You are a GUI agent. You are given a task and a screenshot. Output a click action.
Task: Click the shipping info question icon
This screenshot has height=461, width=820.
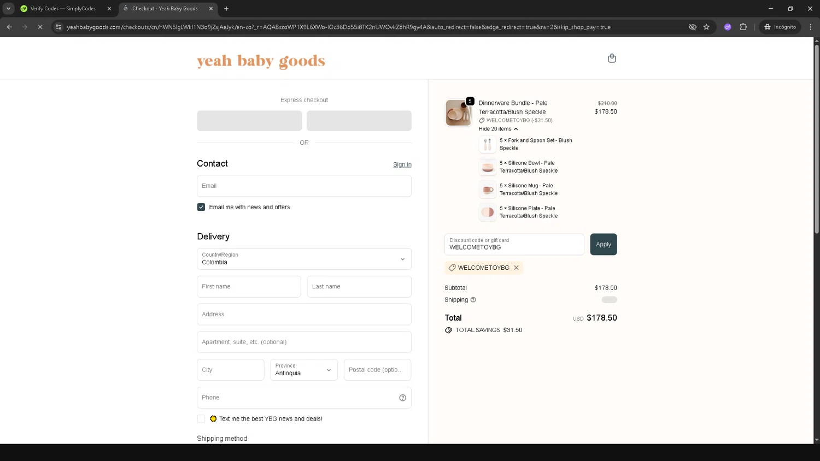tap(473, 300)
